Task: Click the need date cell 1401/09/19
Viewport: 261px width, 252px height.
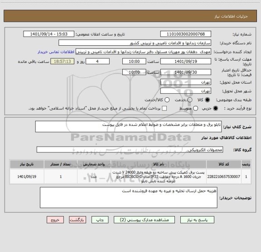Action: 27,176
